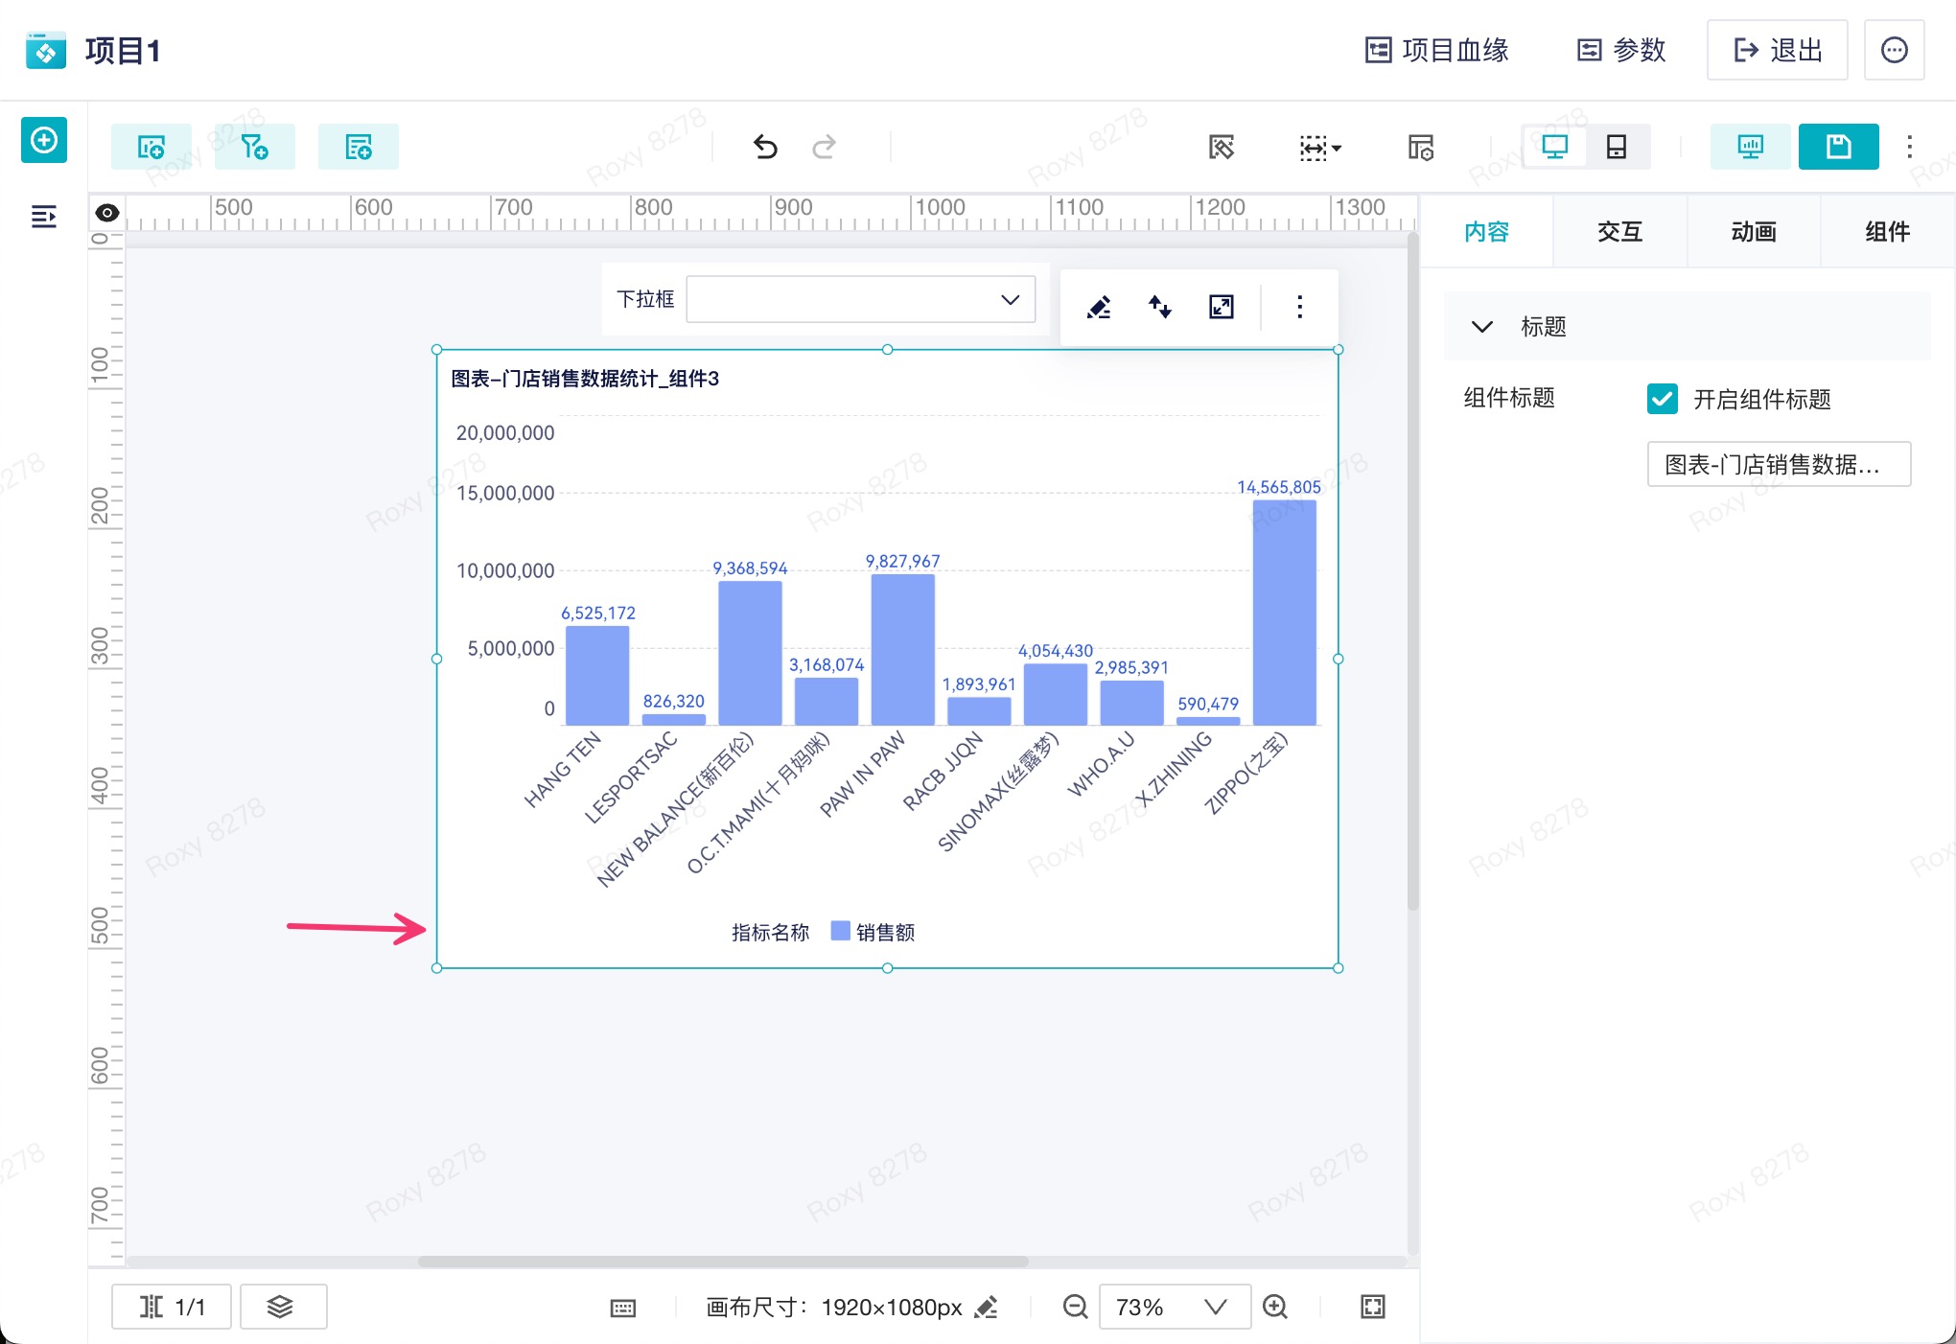The height and width of the screenshot is (1344, 1956).
Task: Open the 项目血缘 project lineage view
Action: (x=1436, y=50)
